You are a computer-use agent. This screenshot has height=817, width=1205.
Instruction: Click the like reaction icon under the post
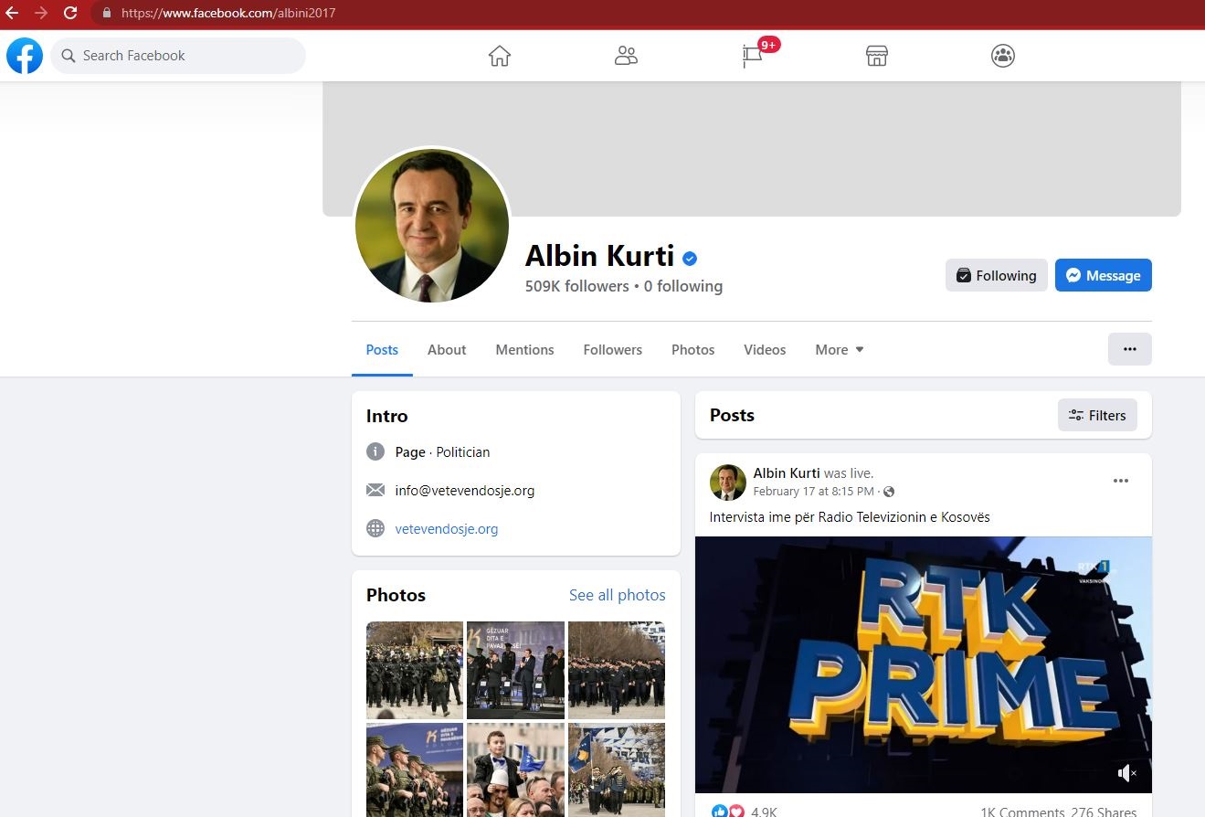coord(720,812)
